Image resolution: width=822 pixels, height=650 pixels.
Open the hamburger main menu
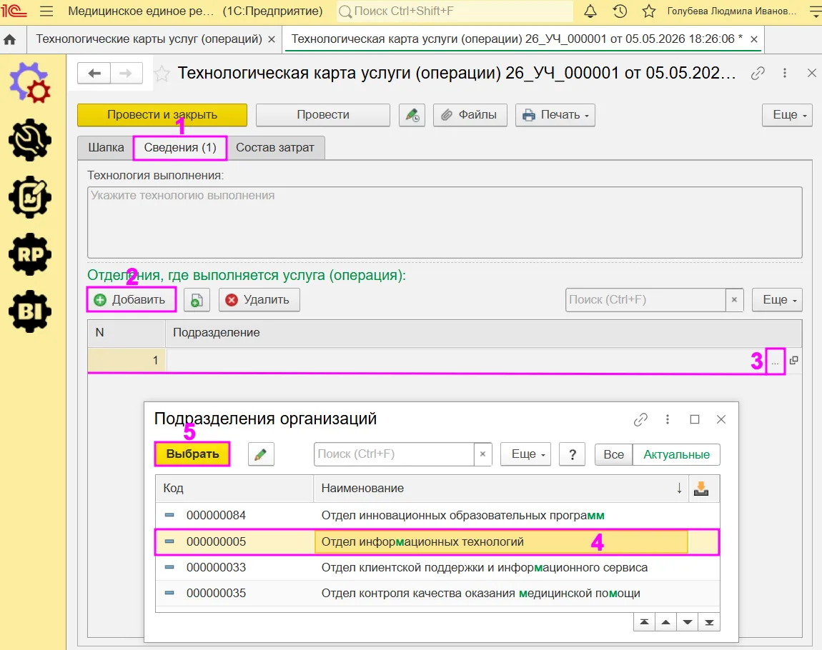[x=46, y=11]
